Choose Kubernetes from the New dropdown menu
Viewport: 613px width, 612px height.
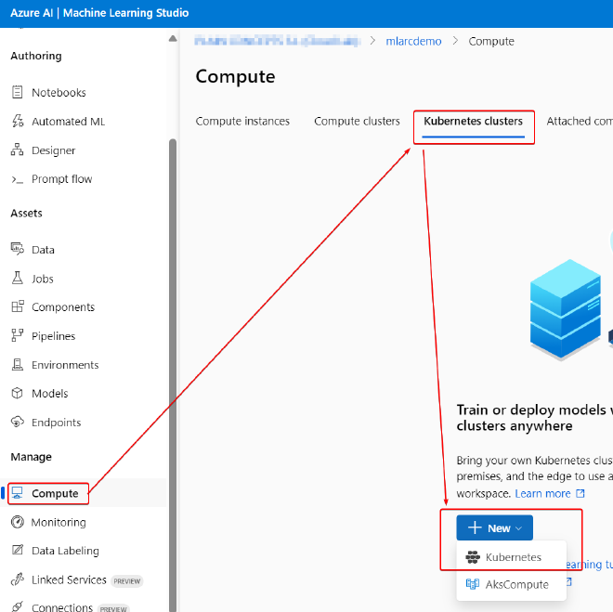click(x=512, y=557)
